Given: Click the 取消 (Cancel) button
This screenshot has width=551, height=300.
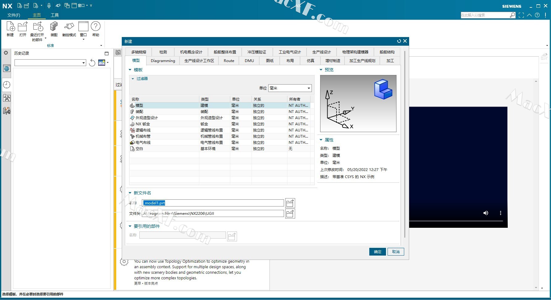Looking at the screenshot, I should point(396,252).
